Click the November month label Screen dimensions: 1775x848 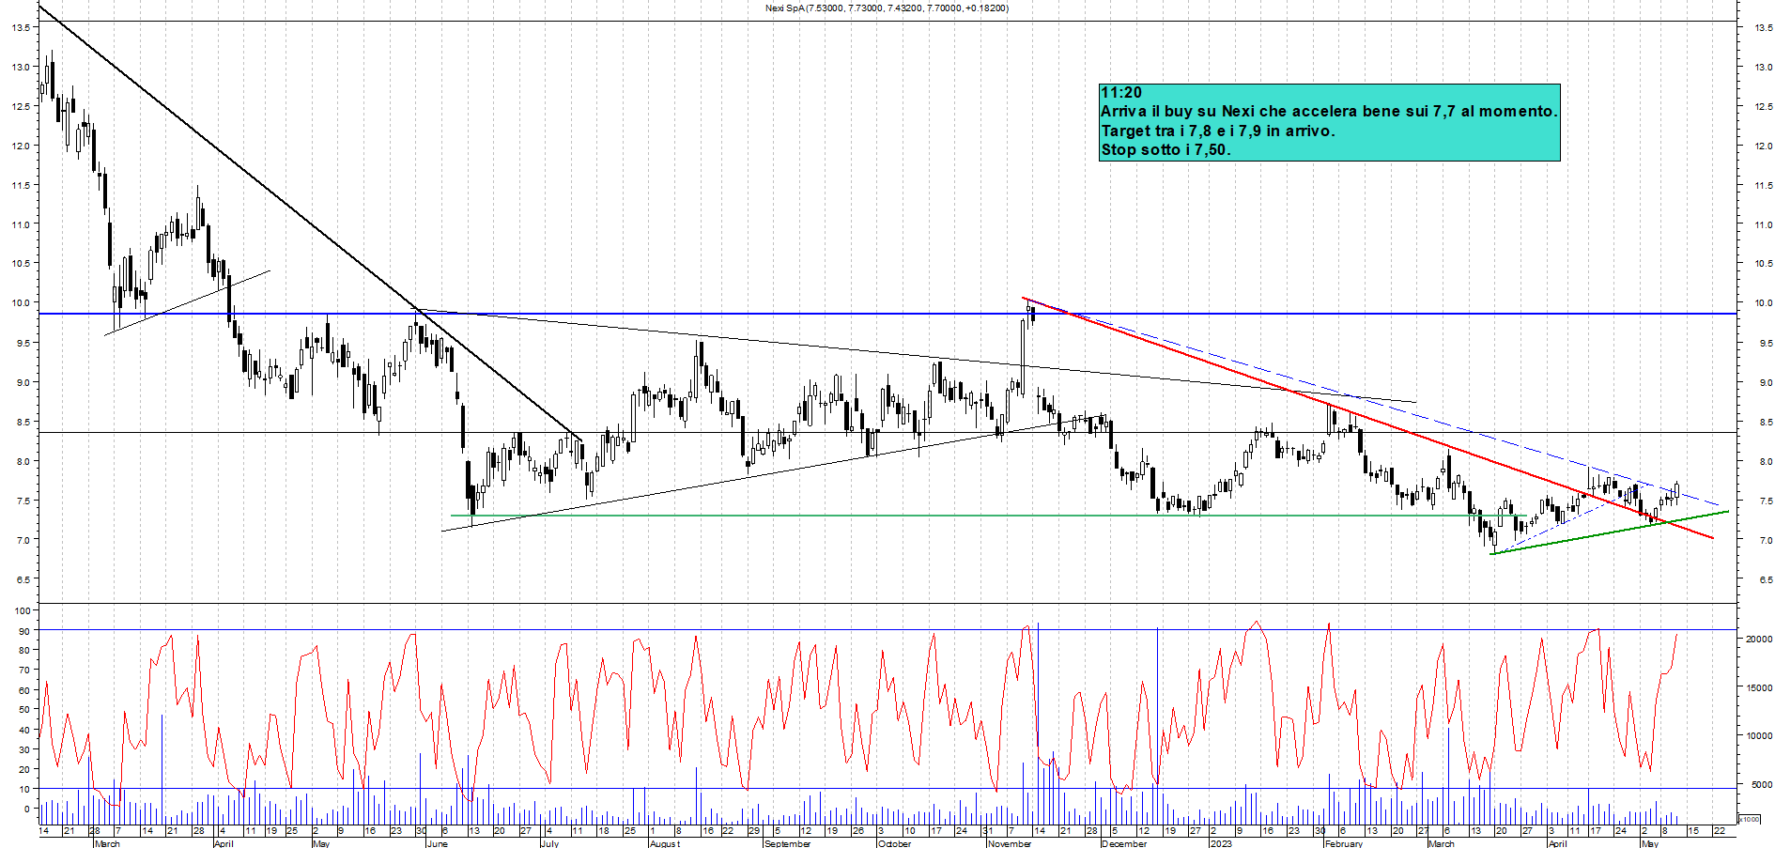pyautogui.click(x=1010, y=843)
